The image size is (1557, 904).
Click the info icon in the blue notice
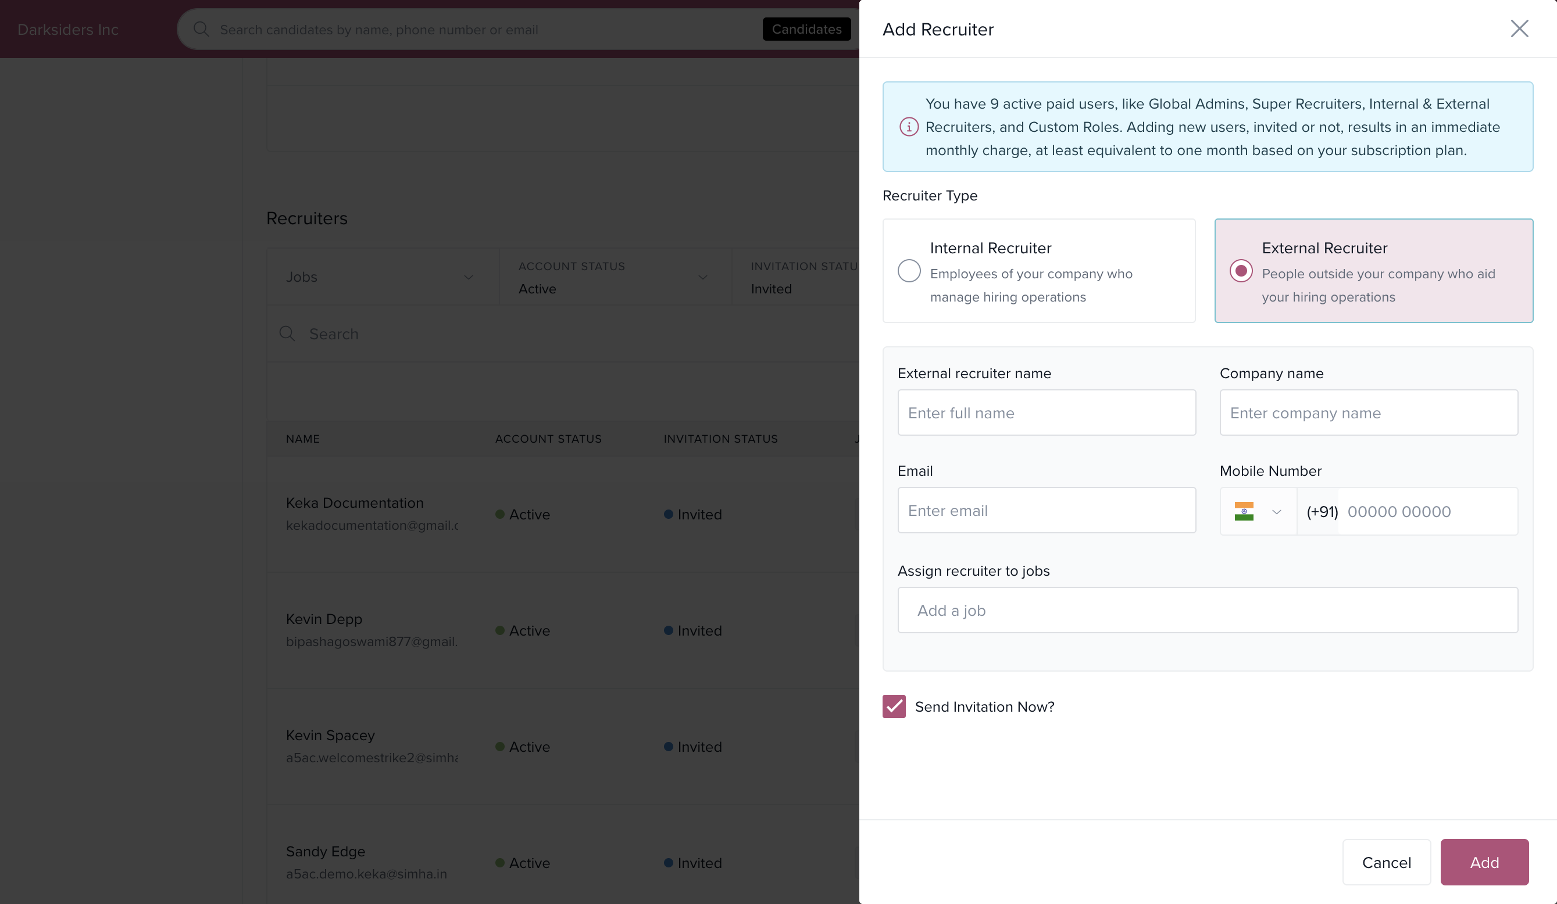tap(908, 127)
